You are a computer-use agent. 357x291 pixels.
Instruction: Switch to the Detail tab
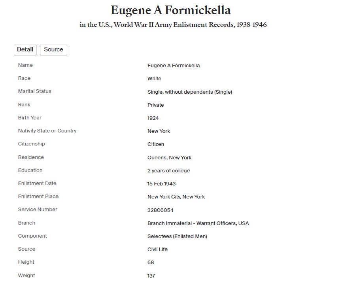25,50
